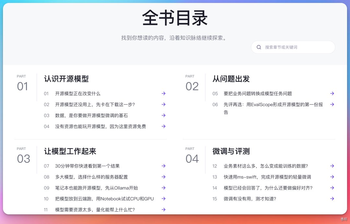The height and width of the screenshot is (224, 350).
Task: Click arrow for 微调有没有用，测才知道?
Action: [x=332, y=199]
